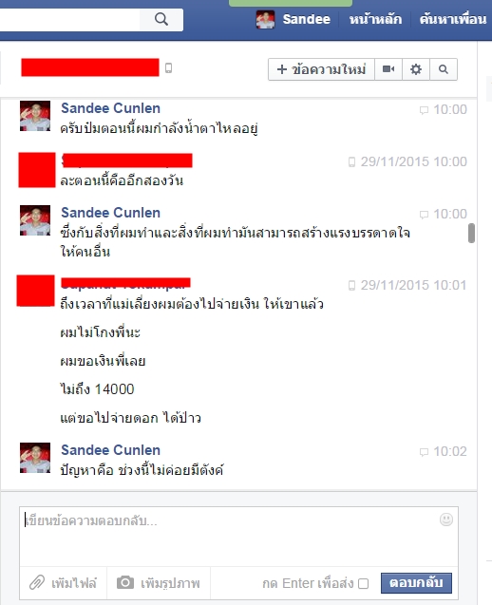Enable the กด Enter เพื่อส่ง checkbox
The height and width of the screenshot is (605, 492).
coord(363,584)
